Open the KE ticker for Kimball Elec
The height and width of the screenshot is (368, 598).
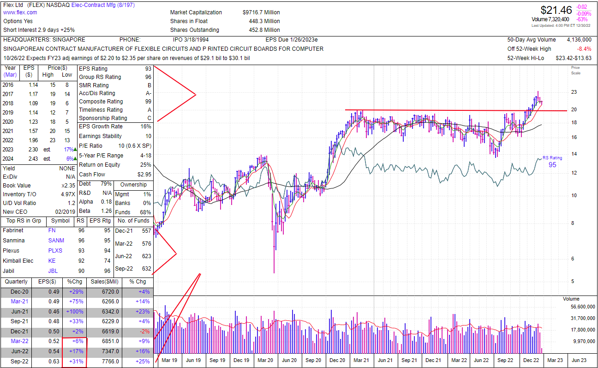pyautogui.click(x=52, y=261)
